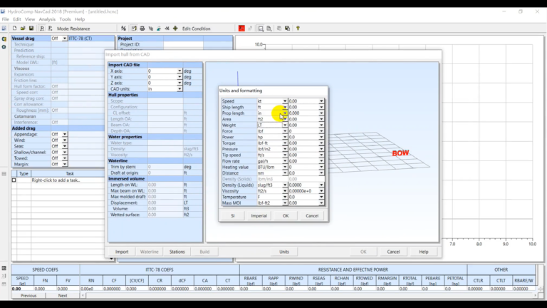The width and height of the screenshot is (547, 308).
Task: Click the Units button in CAD dialog
Action: click(284, 252)
